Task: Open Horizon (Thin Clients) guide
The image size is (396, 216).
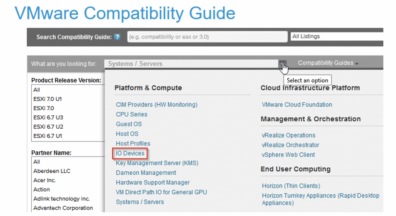Action: point(291,186)
